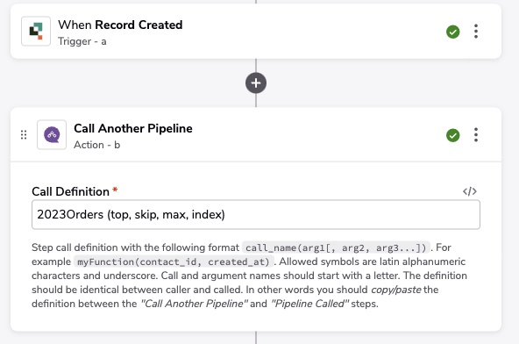This screenshot has height=344, width=519.
Task: Click the 'Trigger - a' subtitle label
Action: tap(82, 41)
